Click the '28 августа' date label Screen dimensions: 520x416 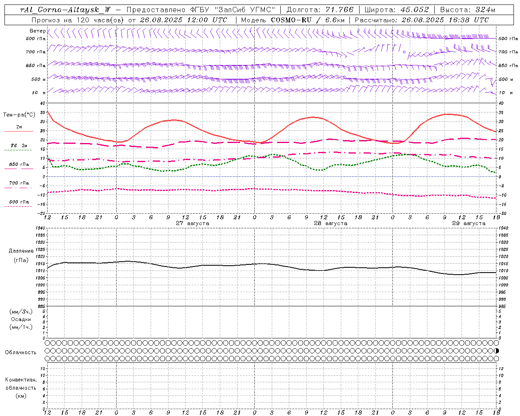[x=331, y=223]
